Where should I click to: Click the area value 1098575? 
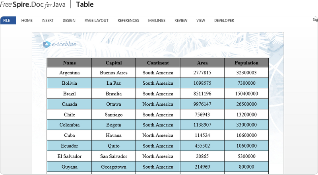pyautogui.click(x=202, y=83)
